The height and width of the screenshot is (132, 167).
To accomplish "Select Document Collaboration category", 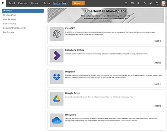I will (x=15, y=28).
